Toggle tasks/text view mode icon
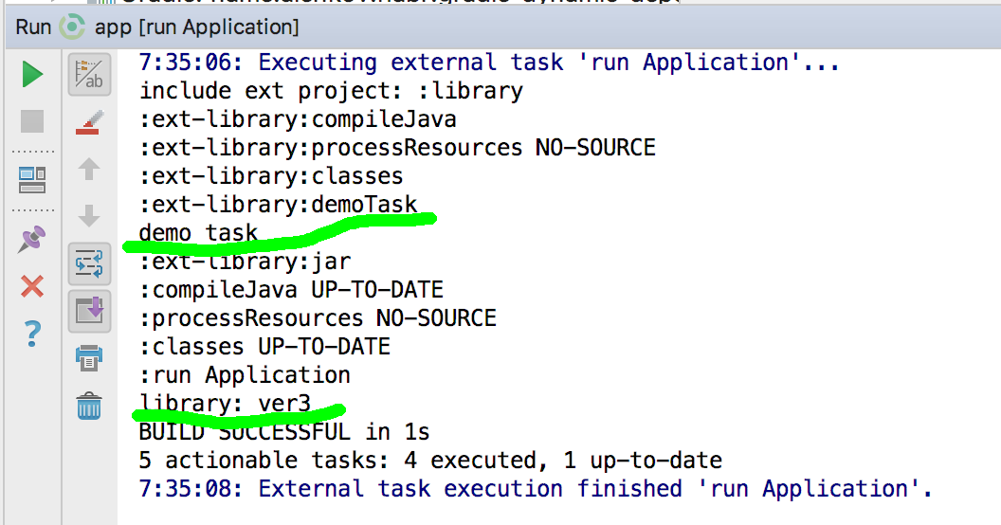 89,75
